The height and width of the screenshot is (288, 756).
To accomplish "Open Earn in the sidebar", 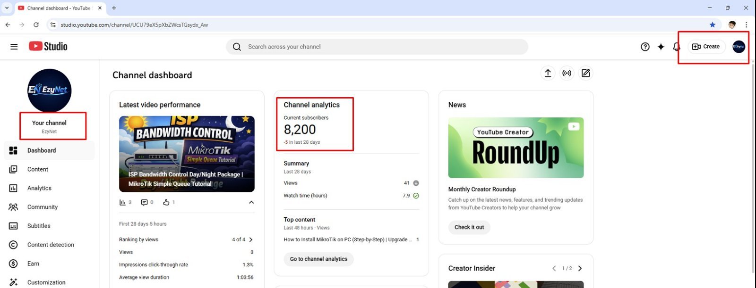I will click(49, 263).
